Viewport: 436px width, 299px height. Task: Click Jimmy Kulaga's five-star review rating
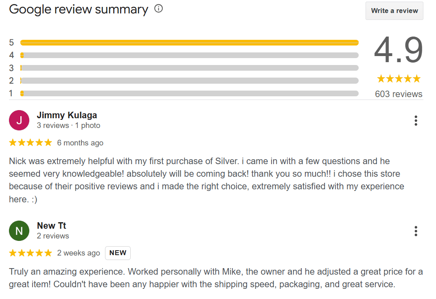(31, 143)
